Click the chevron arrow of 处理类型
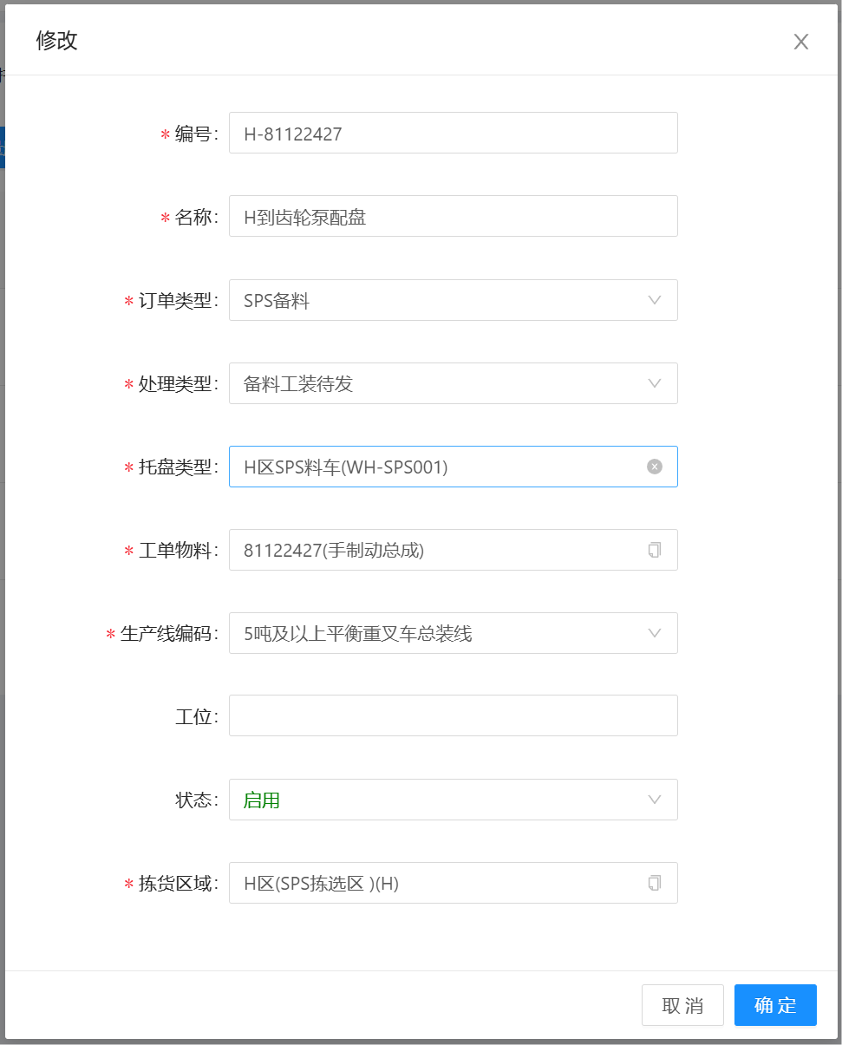 (x=655, y=383)
